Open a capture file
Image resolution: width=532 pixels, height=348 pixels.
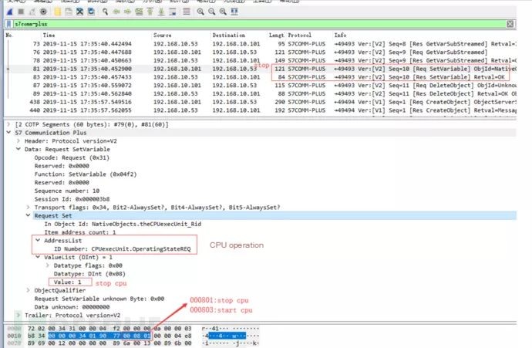(57, 12)
